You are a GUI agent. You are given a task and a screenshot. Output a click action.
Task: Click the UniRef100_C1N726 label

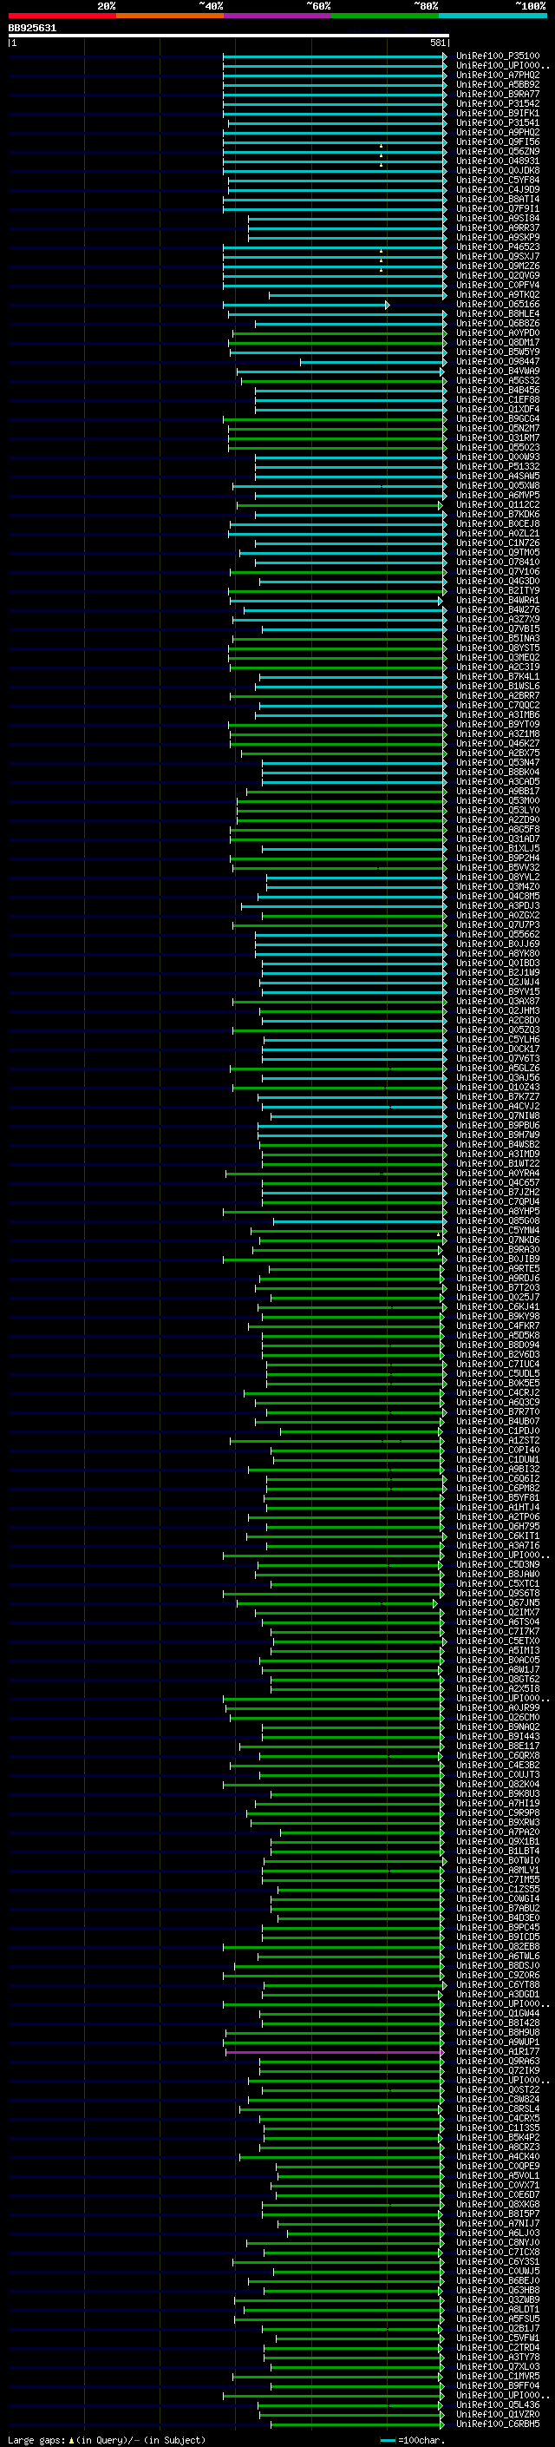[x=497, y=543]
